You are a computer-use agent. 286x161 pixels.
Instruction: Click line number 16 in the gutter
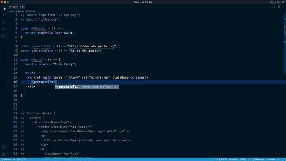pyautogui.click(x=15, y=82)
